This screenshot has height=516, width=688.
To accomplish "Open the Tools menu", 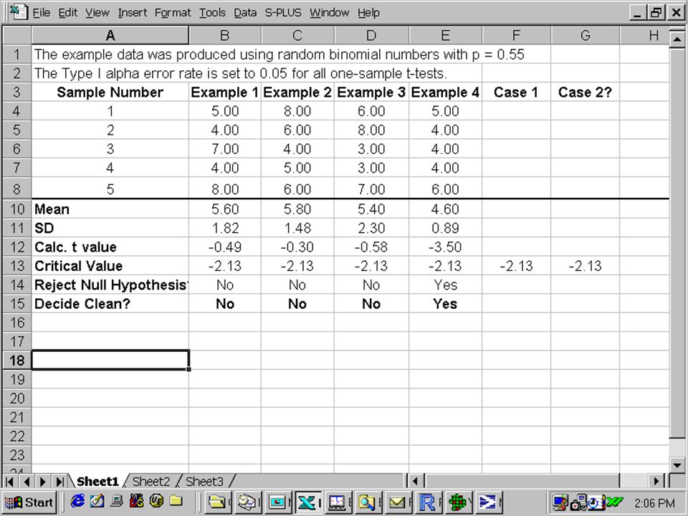I will click(212, 13).
